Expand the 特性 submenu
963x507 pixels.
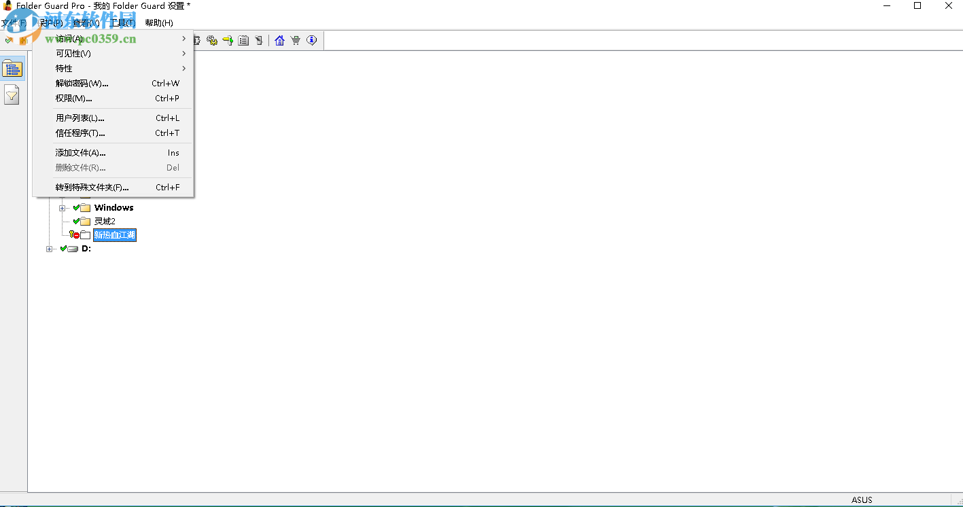113,69
